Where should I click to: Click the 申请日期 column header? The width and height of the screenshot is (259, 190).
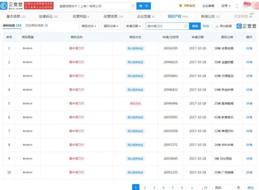[197, 37]
